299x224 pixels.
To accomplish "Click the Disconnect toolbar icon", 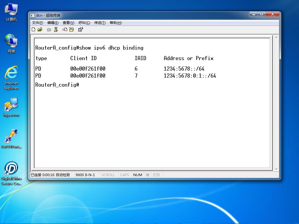I will tap(56, 29).
